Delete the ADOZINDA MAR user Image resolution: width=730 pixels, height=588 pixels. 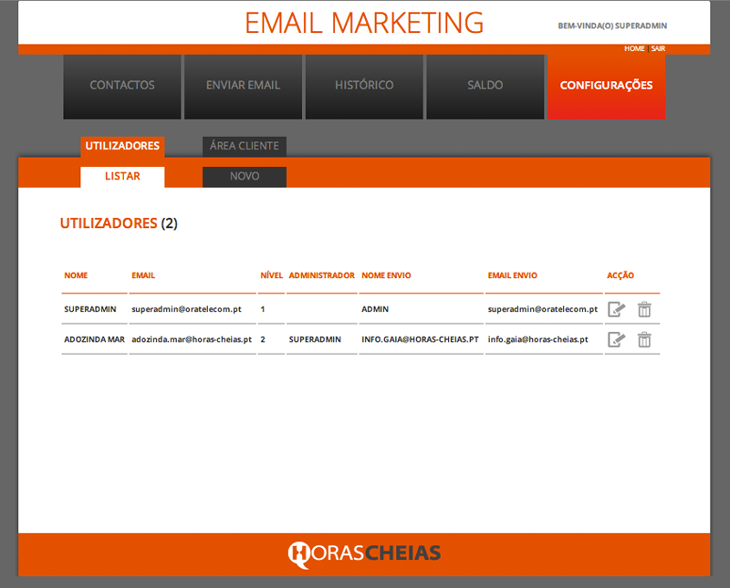644,340
